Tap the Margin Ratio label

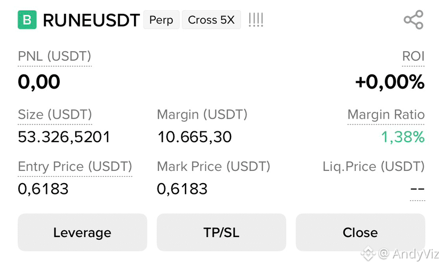pos(386,115)
